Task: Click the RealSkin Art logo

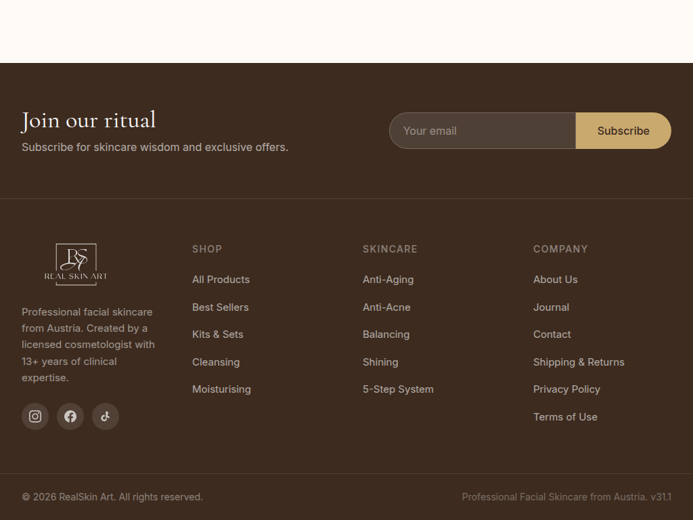Action: pyautogui.click(x=74, y=264)
